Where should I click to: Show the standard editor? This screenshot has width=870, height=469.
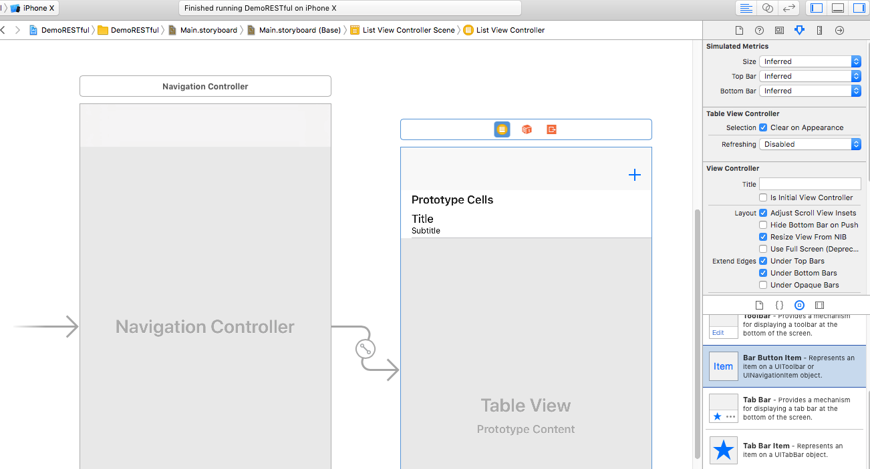(746, 8)
